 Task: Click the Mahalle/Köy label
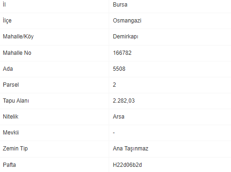(18, 37)
